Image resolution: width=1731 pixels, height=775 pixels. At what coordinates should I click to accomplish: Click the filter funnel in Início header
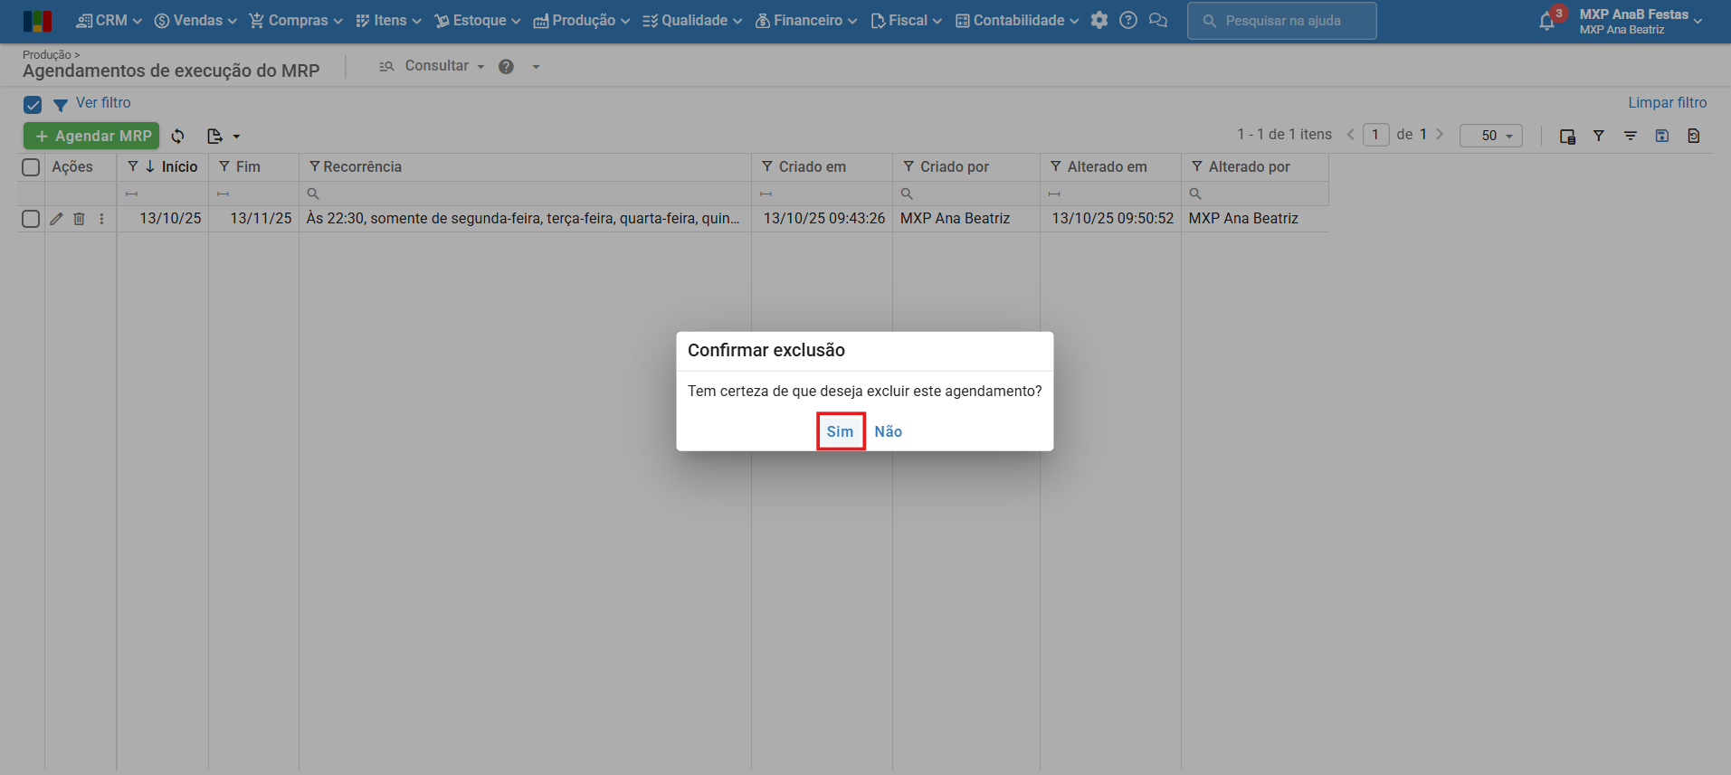click(133, 166)
